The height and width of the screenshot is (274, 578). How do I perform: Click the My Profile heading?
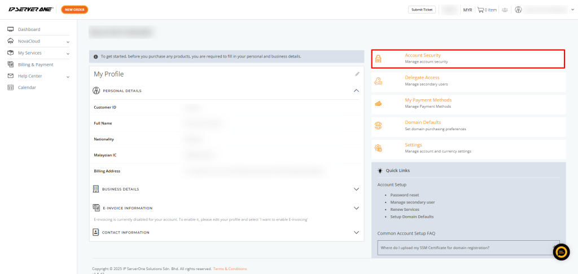coord(109,74)
